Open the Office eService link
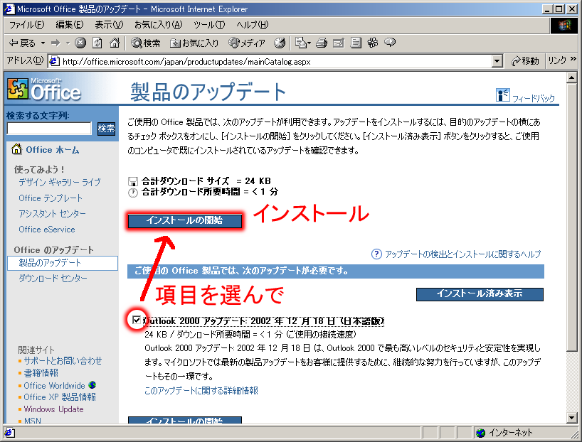Screen dimensions: 582x442 (x=47, y=229)
